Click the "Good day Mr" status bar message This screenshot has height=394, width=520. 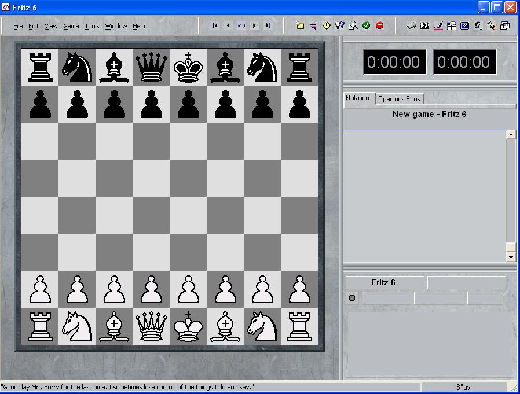point(127,387)
